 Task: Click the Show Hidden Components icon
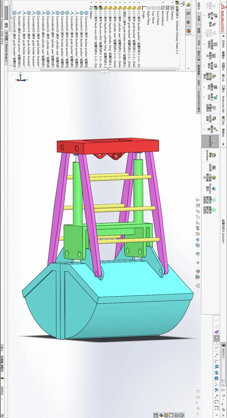(214, 76)
